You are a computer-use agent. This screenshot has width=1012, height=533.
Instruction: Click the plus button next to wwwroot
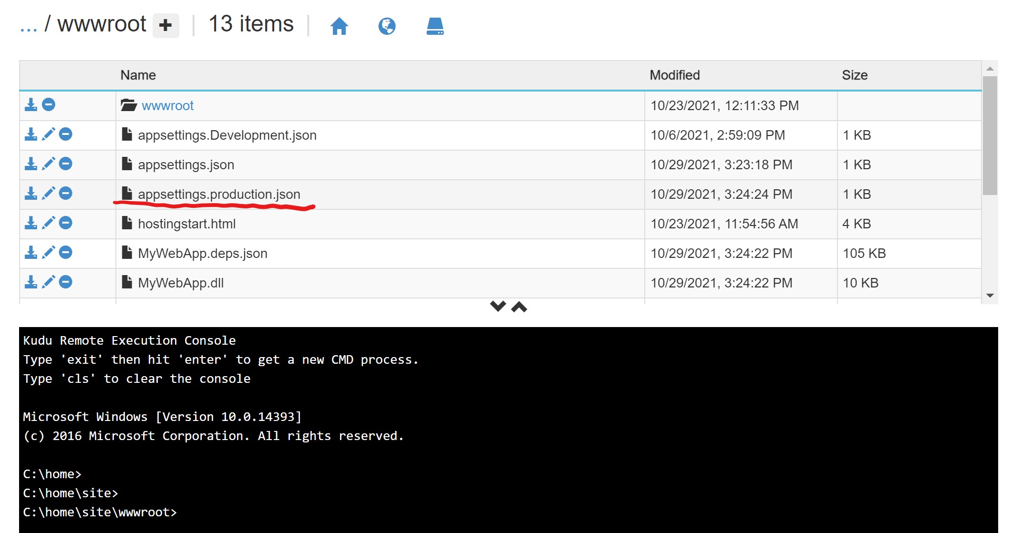pos(165,25)
